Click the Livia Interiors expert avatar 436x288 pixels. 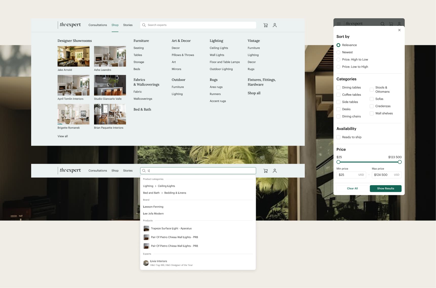[x=146, y=263]
